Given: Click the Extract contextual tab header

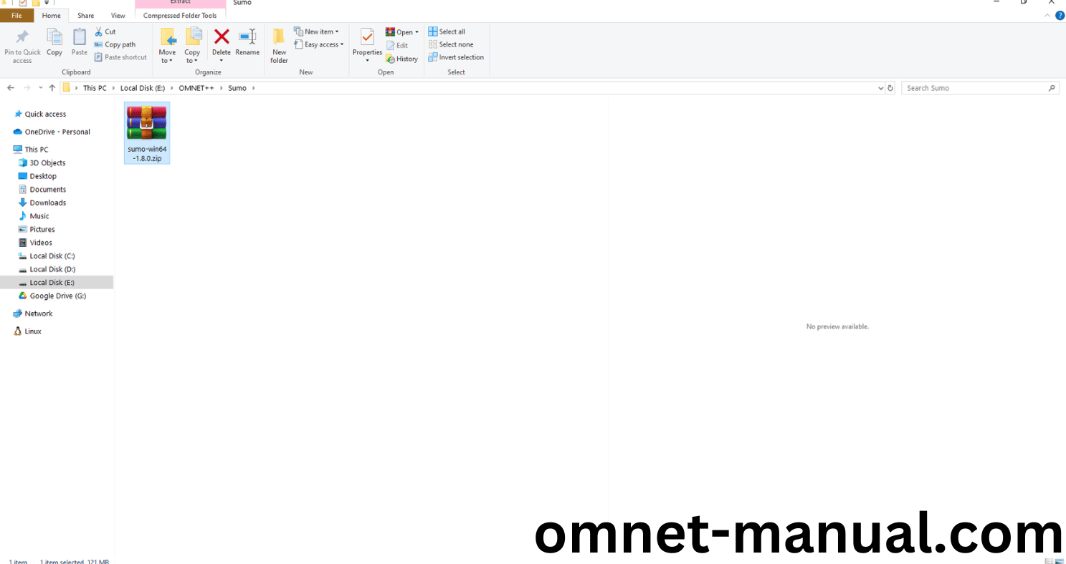Looking at the screenshot, I should [x=180, y=4].
